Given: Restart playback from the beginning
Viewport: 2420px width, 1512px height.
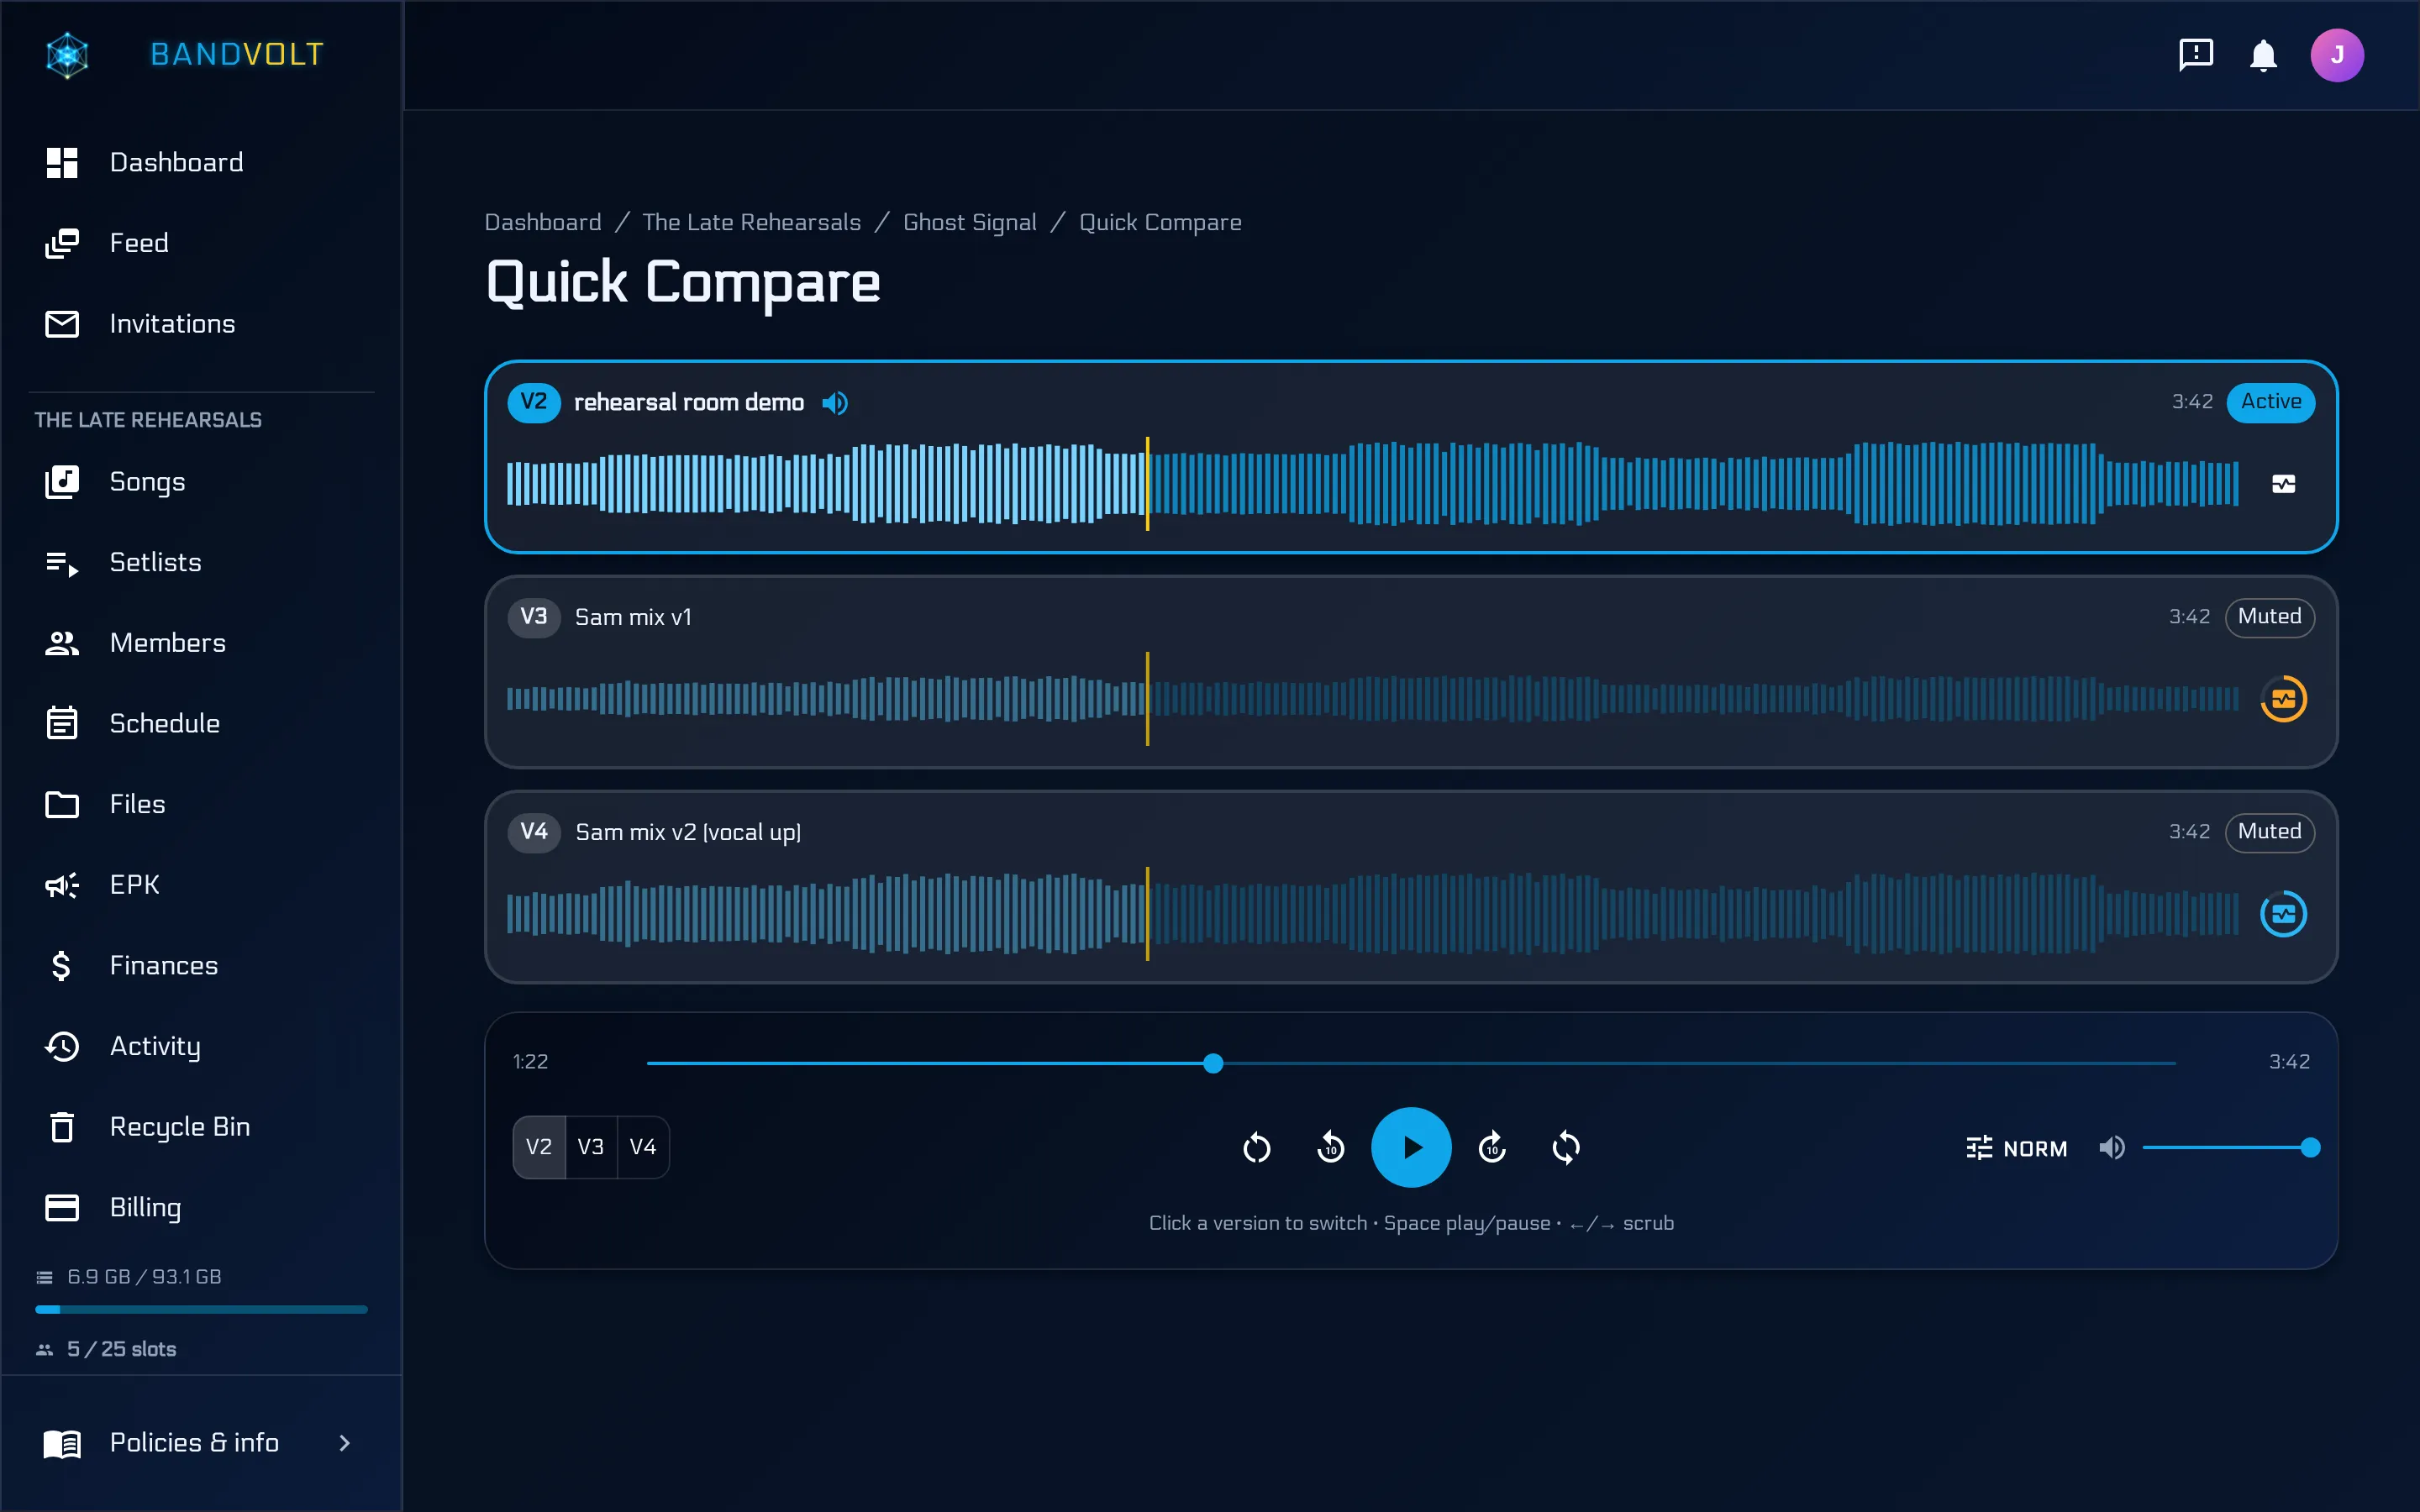Looking at the screenshot, I should (1256, 1148).
